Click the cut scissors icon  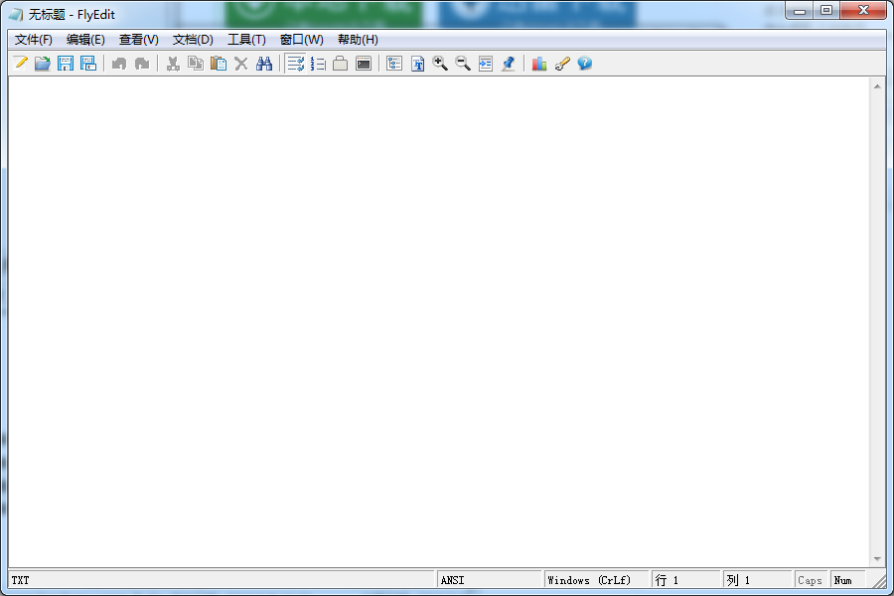click(173, 64)
